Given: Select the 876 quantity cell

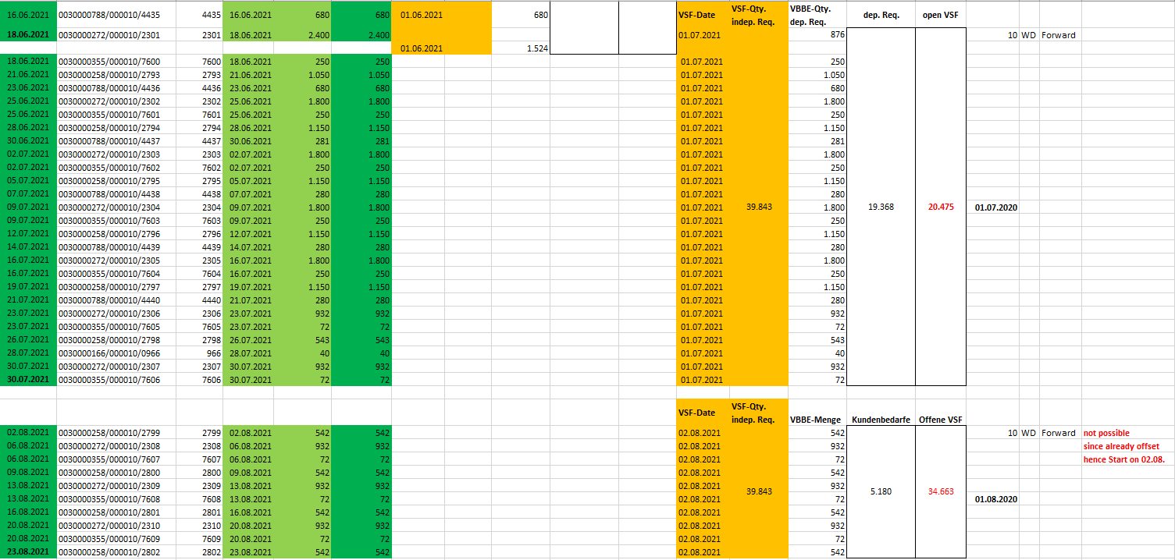Looking at the screenshot, I should (x=817, y=35).
